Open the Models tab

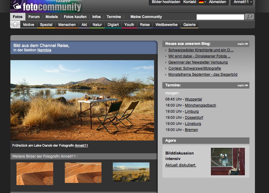(x=52, y=17)
